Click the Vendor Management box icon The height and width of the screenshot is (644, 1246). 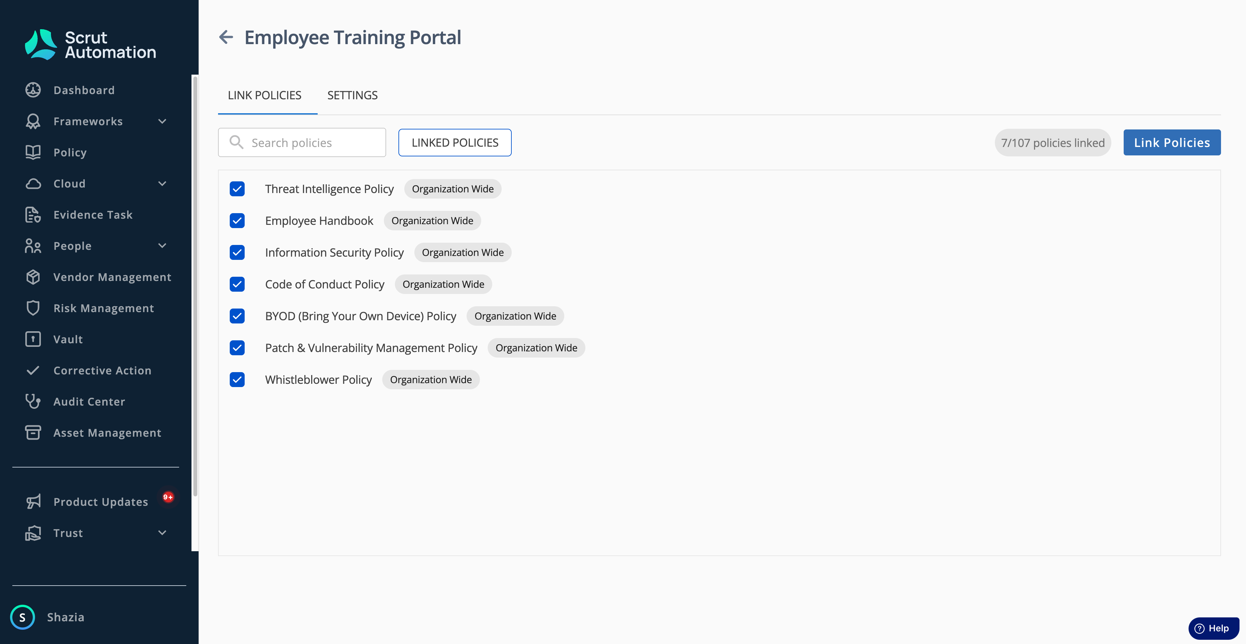point(33,277)
